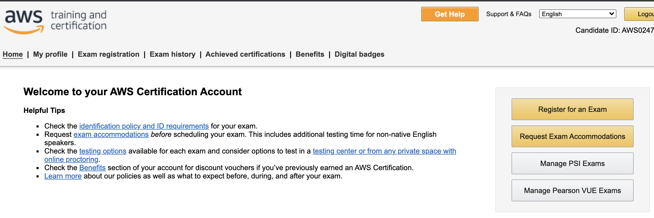
Task: Open the exam accommodations link
Action: point(111,134)
